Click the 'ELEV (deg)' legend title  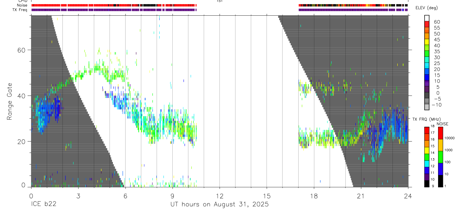click(x=427, y=8)
